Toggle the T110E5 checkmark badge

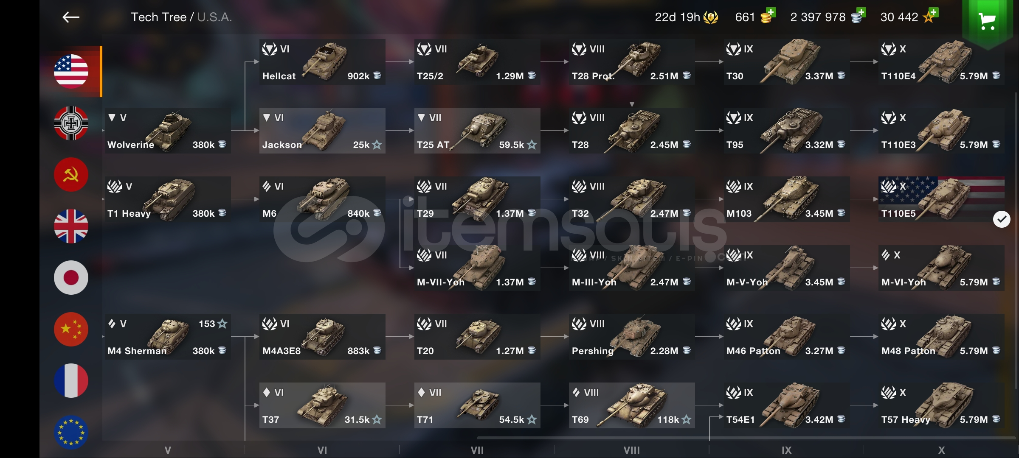click(x=1002, y=219)
